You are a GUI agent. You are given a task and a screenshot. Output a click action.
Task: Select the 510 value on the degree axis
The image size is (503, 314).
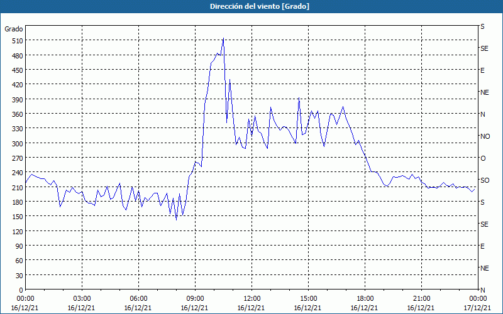click(x=18, y=41)
